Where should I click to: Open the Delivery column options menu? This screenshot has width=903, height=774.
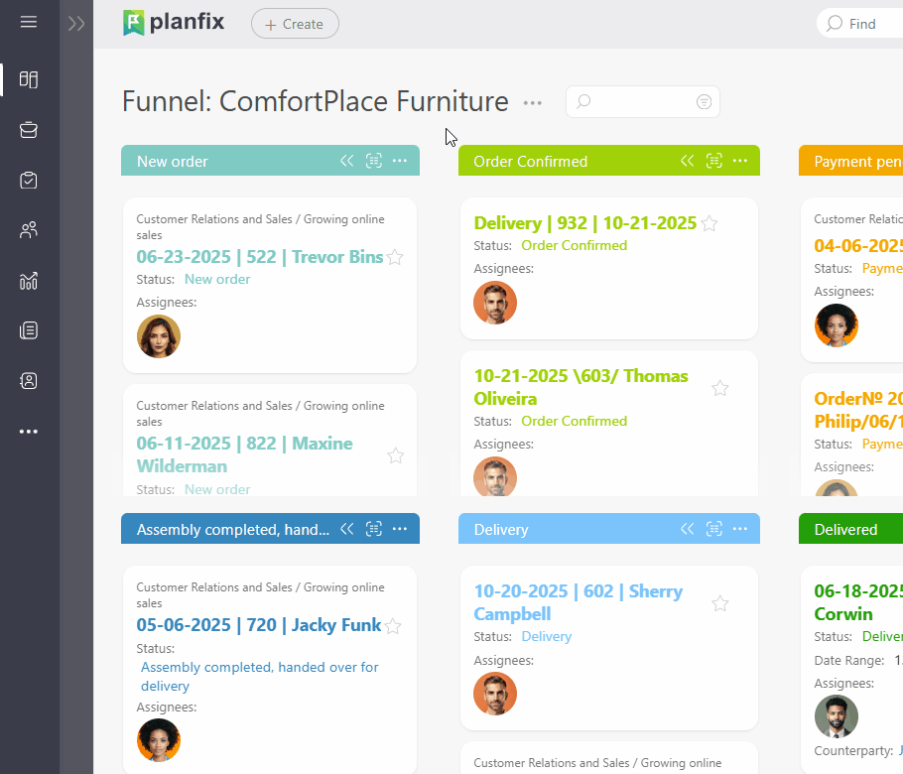pyautogui.click(x=740, y=529)
